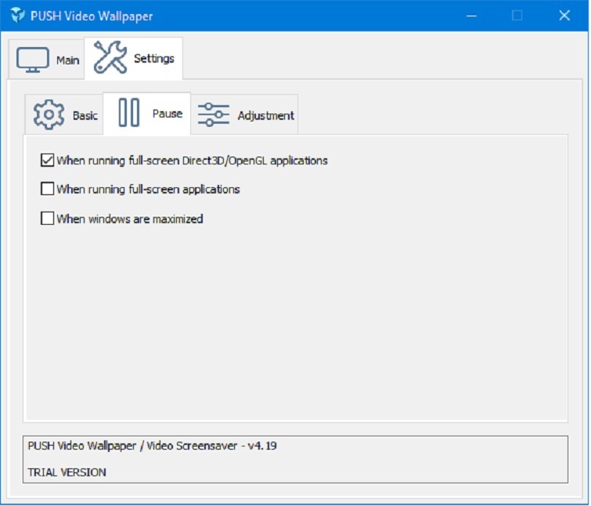Screen dimensions: 591x506
Task: Minimize the PUSH Video Wallpaper window
Action: [x=472, y=16]
